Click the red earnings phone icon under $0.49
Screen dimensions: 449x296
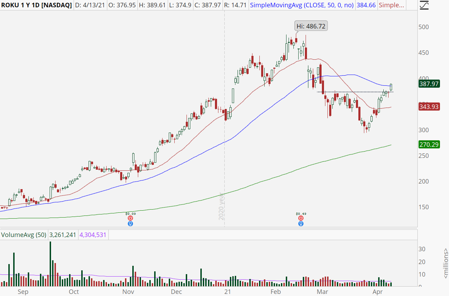(x=301, y=218)
